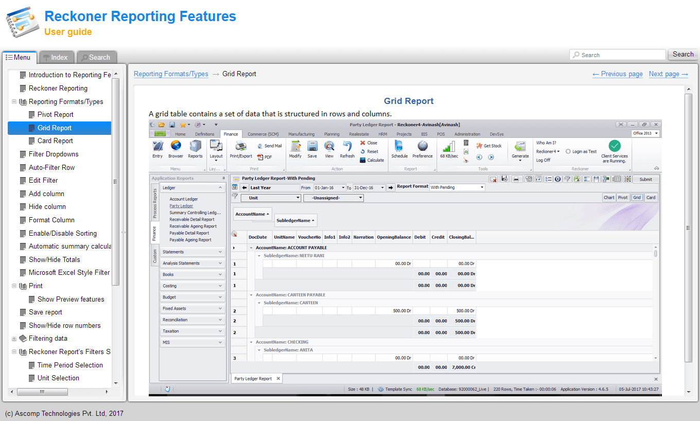Launch Print/Export from the Print group
The height and width of the screenshot is (421, 700).
(x=240, y=149)
